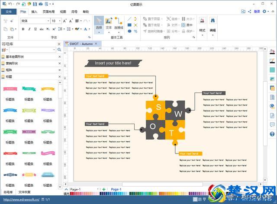This screenshot has width=277, height=204.
Task: Select the 'Insert your title here!' banner
Action: click(x=113, y=63)
